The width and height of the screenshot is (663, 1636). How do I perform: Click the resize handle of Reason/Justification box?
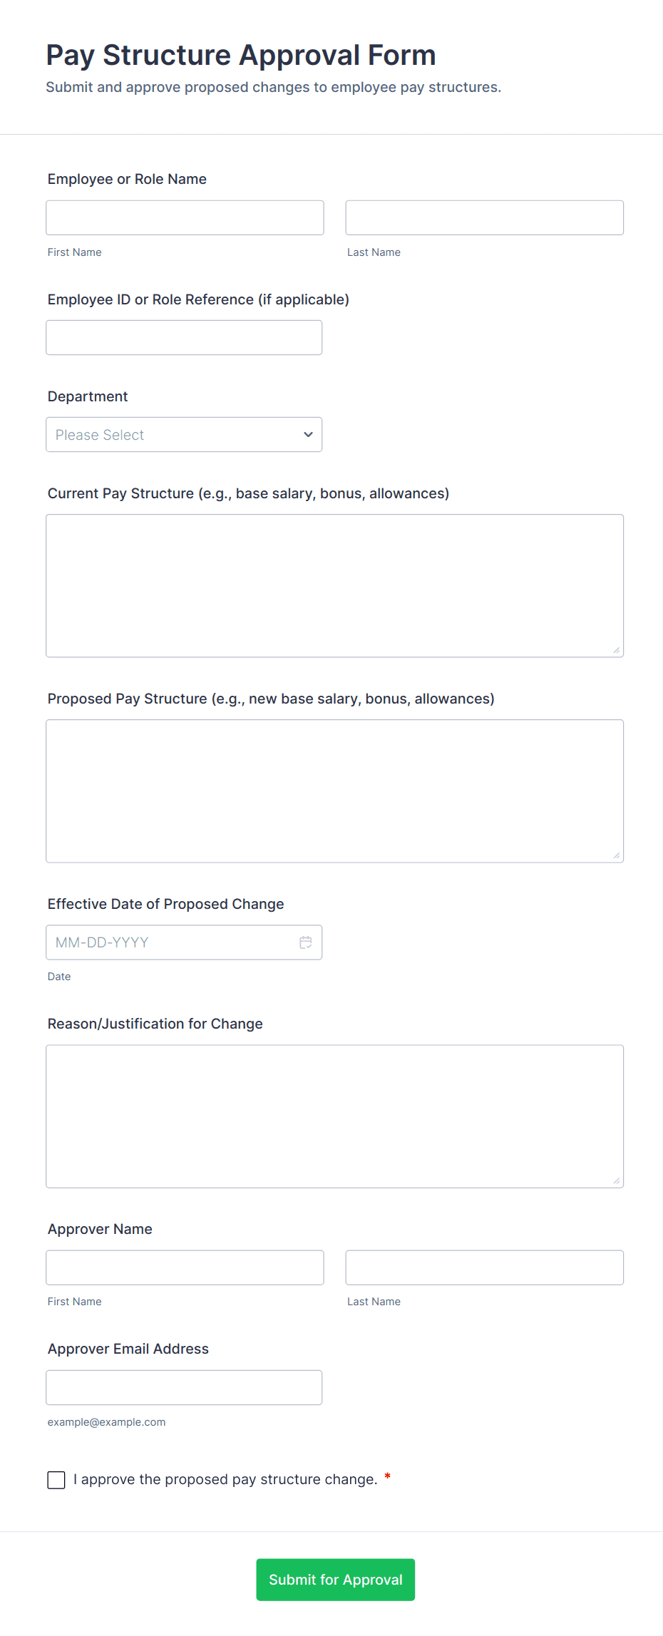click(616, 1180)
